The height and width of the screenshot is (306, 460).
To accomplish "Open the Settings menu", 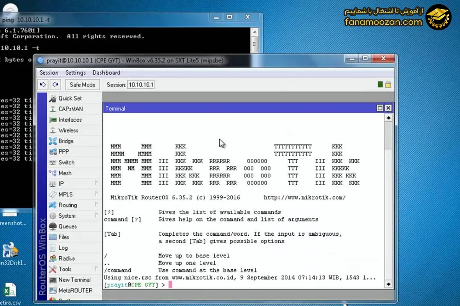I will point(76,73).
